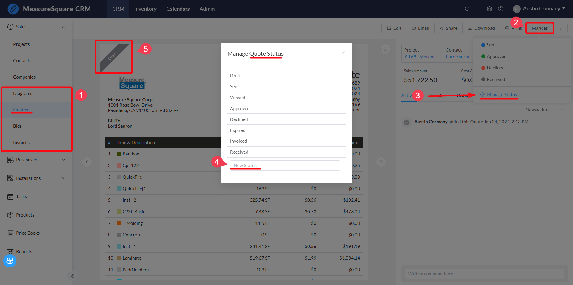Click the chat support bubble icon
573x285 pixels.
point(10,261)
